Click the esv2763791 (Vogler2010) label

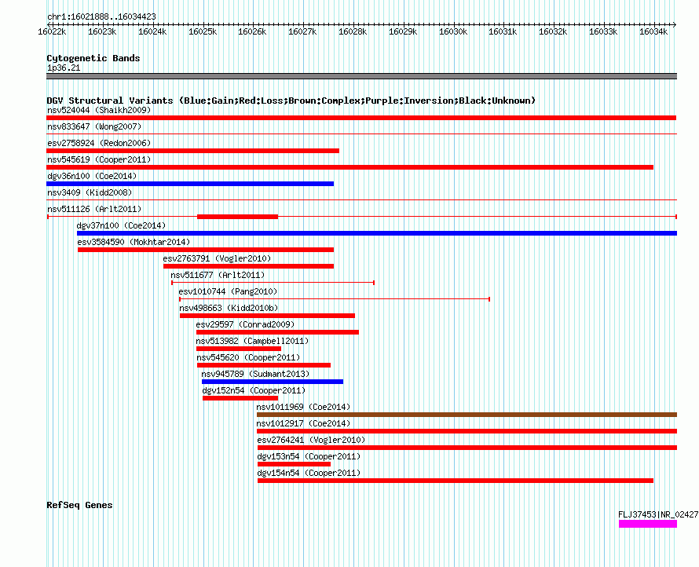(217, 258)
